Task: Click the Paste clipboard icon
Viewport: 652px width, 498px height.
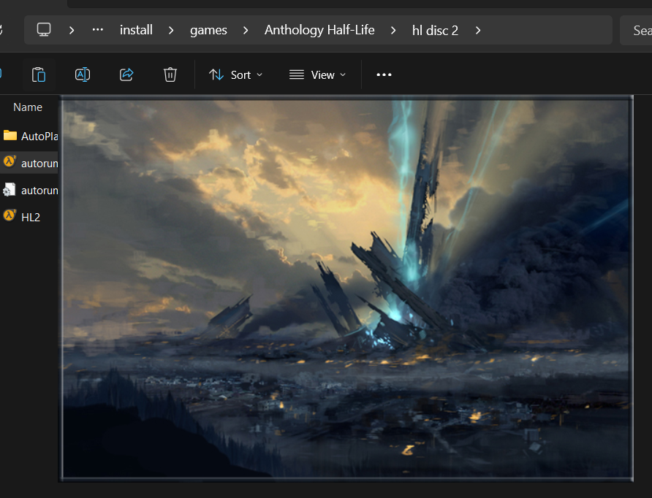Action: [x=39, y=74]
